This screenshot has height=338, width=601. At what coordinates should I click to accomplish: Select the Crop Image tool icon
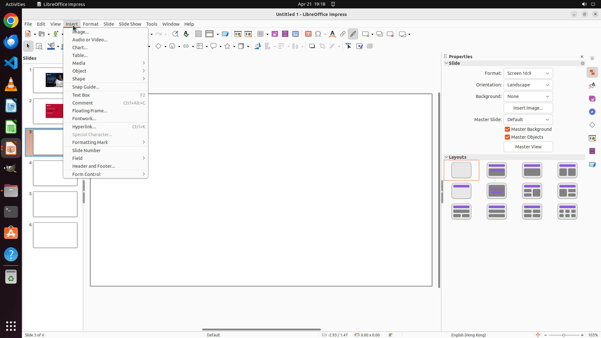click(x=322, y=46)
